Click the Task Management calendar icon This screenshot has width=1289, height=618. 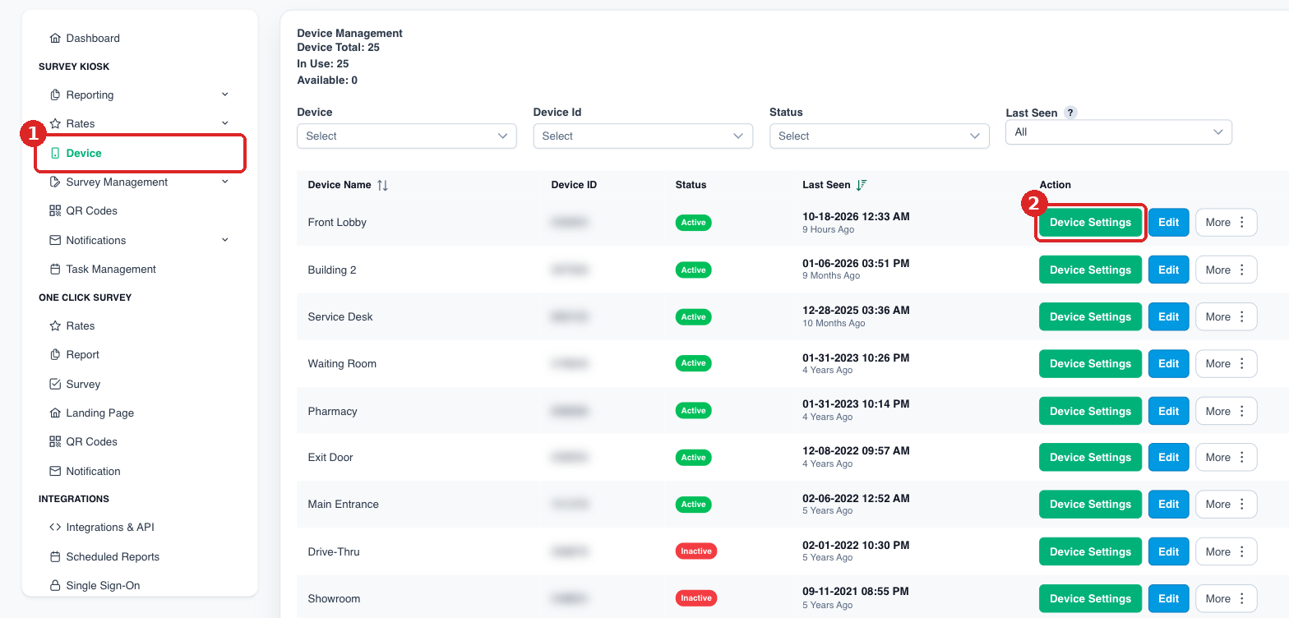(55, 270)
